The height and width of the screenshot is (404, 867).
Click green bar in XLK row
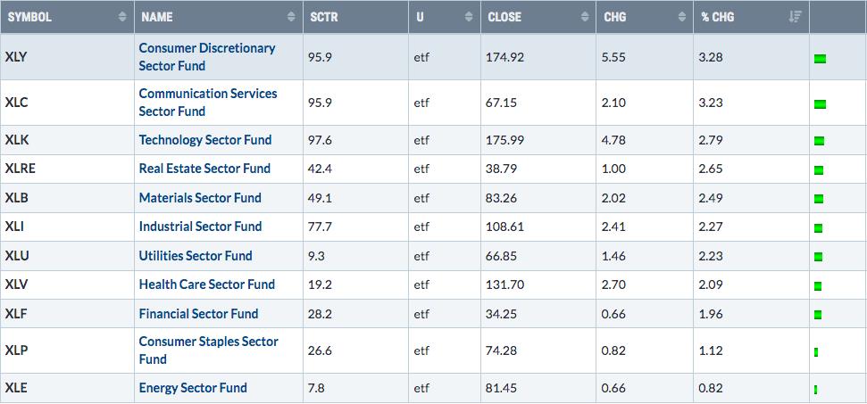pos(819,141)
